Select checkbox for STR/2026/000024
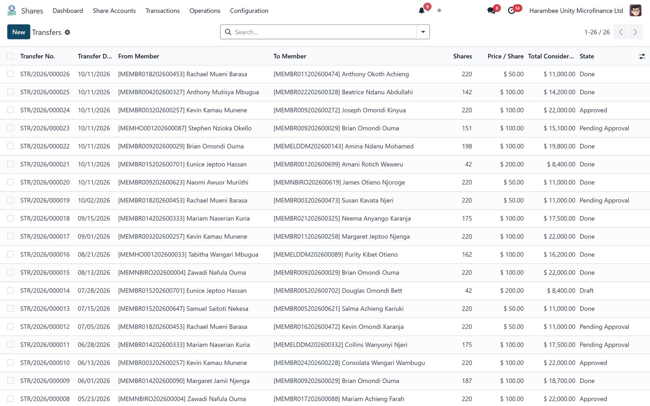The height and width of the screenshot is (406, 650). coord(11,110)
